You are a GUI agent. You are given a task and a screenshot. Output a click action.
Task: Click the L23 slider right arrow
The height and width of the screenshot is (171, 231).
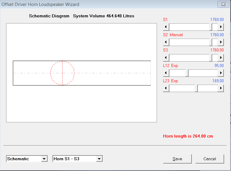tap(221, 88)
